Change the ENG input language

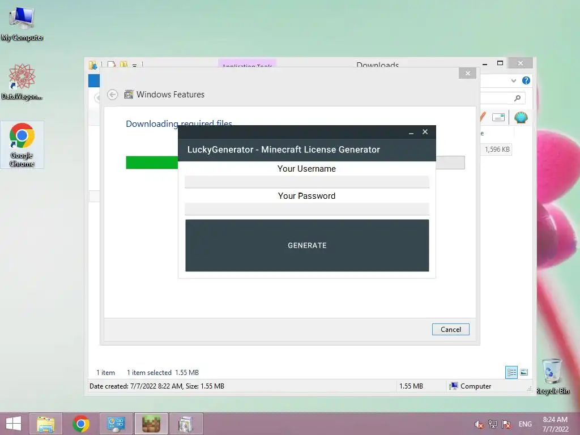[x=525, y=424]
